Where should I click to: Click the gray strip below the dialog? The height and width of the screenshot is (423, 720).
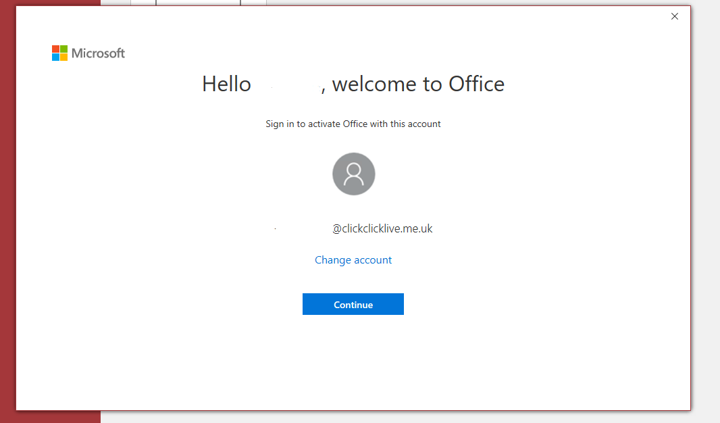405,417
